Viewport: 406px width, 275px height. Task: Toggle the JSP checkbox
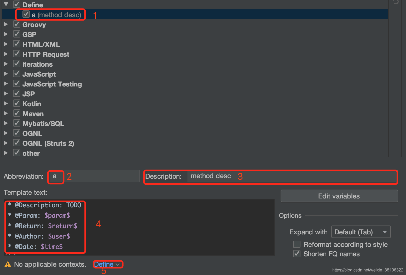pyautogui.click(x=17, y=93)
